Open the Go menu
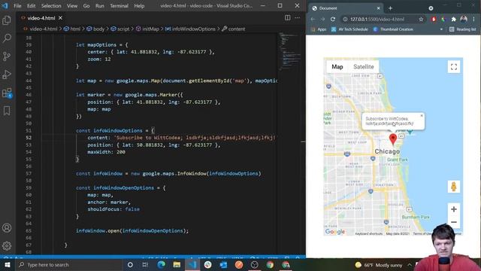This screenshot has height=271, width=481. [86, 6]
